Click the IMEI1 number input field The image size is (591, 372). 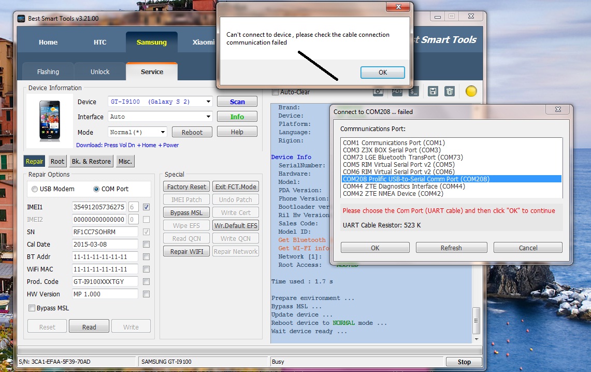pos(99,207)
